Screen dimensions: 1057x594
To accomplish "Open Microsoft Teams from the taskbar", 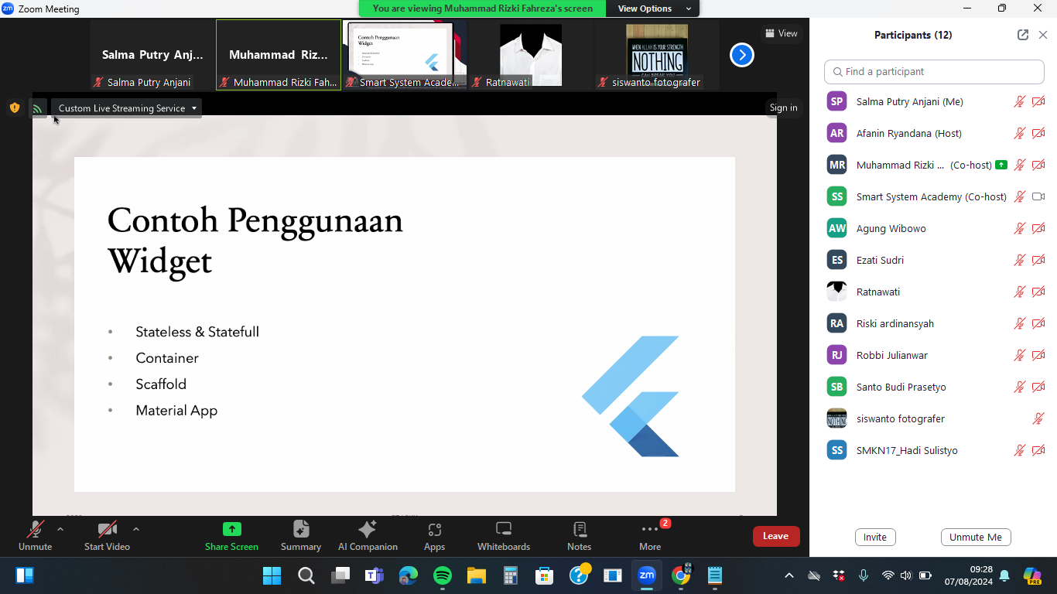I will (x=375, y=575).
